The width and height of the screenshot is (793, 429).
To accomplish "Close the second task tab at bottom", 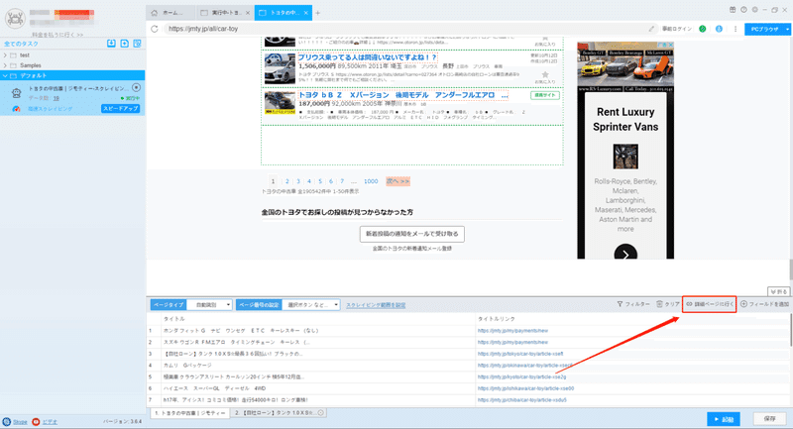I will click(x=320, y=413).
